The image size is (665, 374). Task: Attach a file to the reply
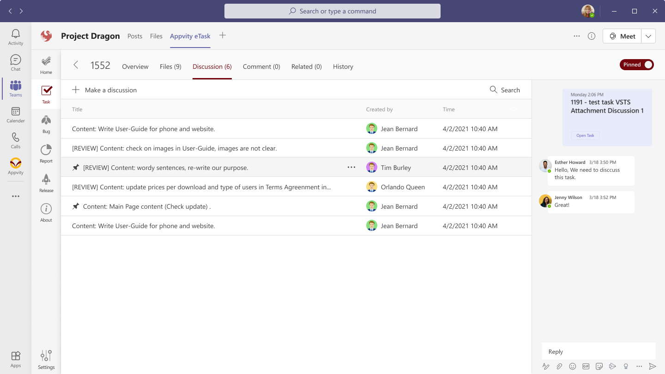tap(559, 366)
